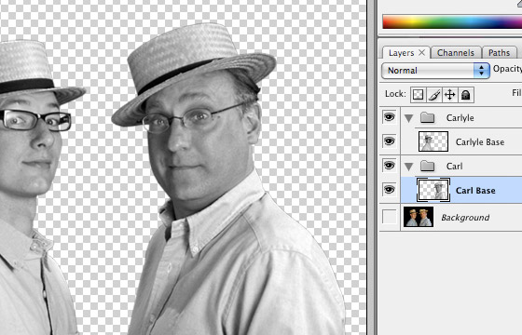The height and width of the screenshot is (335, 522).
Task: Click the Carlyle Base layer name
Action: pyautogui.click(x=480, y=142)
